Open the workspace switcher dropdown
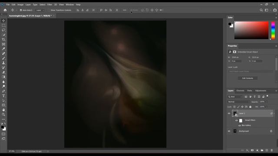The image size is (278, 156). pos(268,10)
